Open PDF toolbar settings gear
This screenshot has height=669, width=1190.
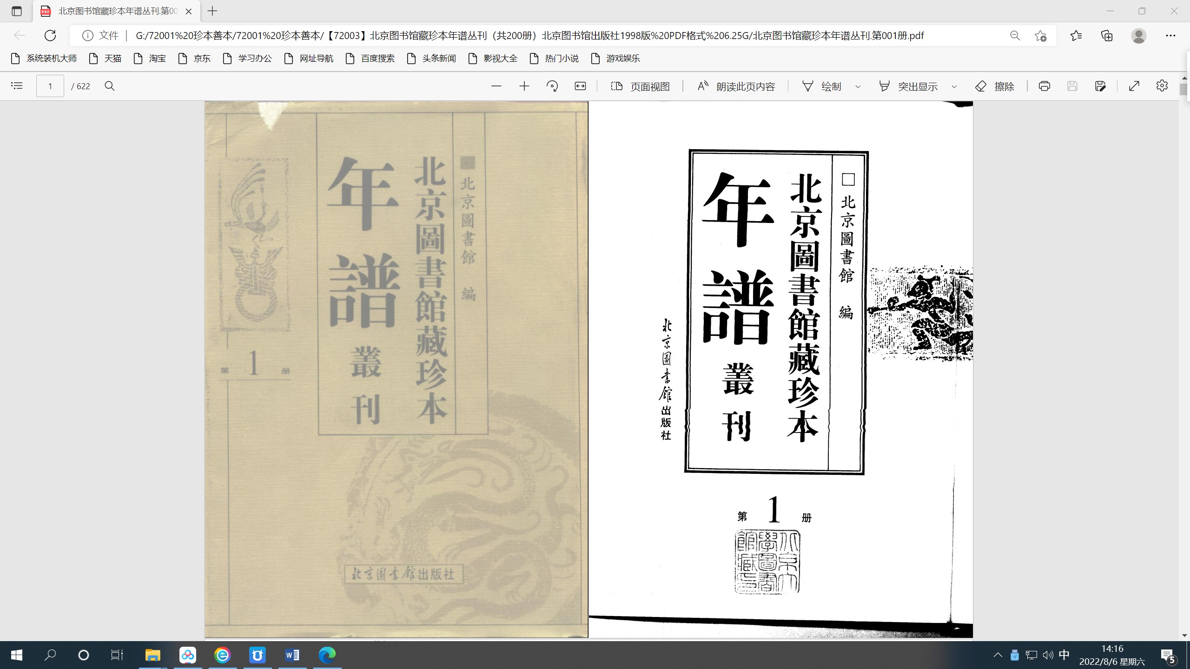(x=1162, y=86)
